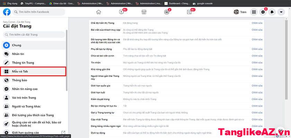Open Nhắn tin settings in sidebar
The height and width of the screenshot is (138, 291).
click(x=34, y=54)
